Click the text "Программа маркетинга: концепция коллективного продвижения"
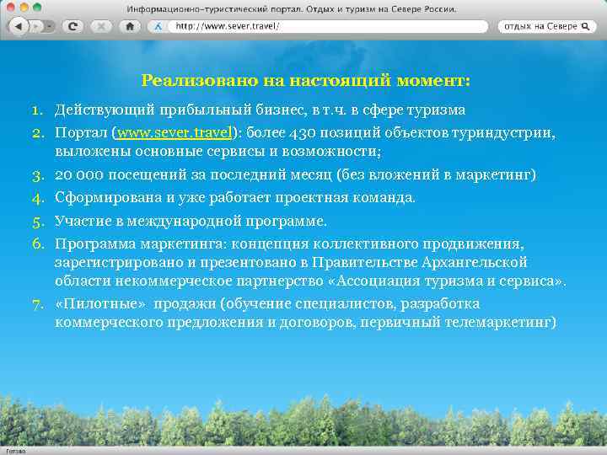Image resolution: width=607 pixels, height=455 pixels. 289,244
